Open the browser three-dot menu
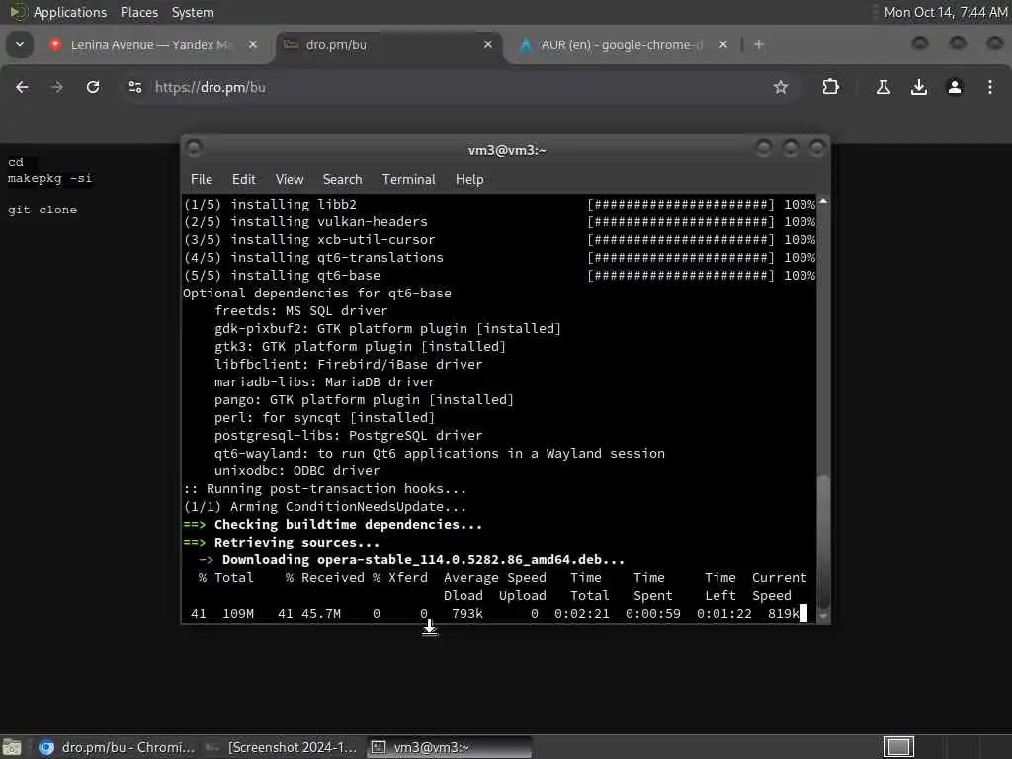 990,87
